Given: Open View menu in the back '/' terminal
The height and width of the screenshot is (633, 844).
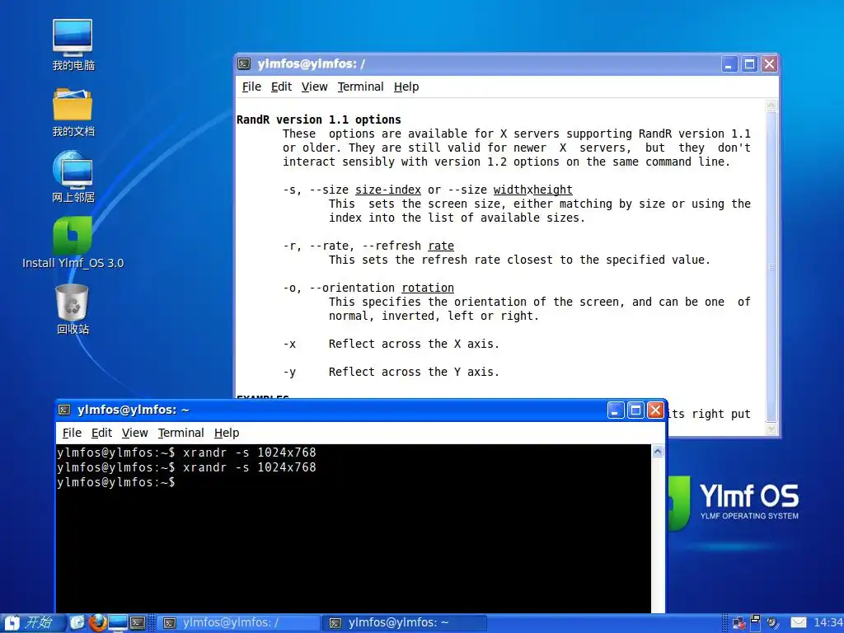Looking at the screenshot, I should coord(314,87).
